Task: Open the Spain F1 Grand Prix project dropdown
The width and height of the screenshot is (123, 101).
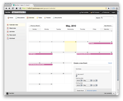Action: 19,12
